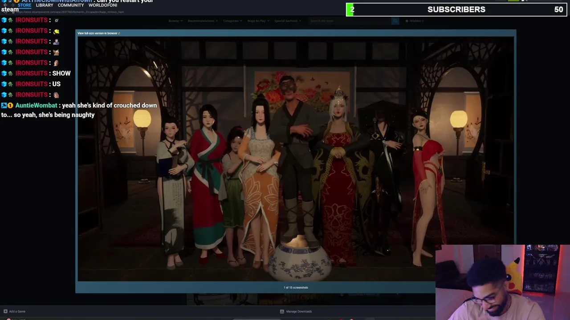Focus the Search the store field
The image size is (570, 320).
350,21
